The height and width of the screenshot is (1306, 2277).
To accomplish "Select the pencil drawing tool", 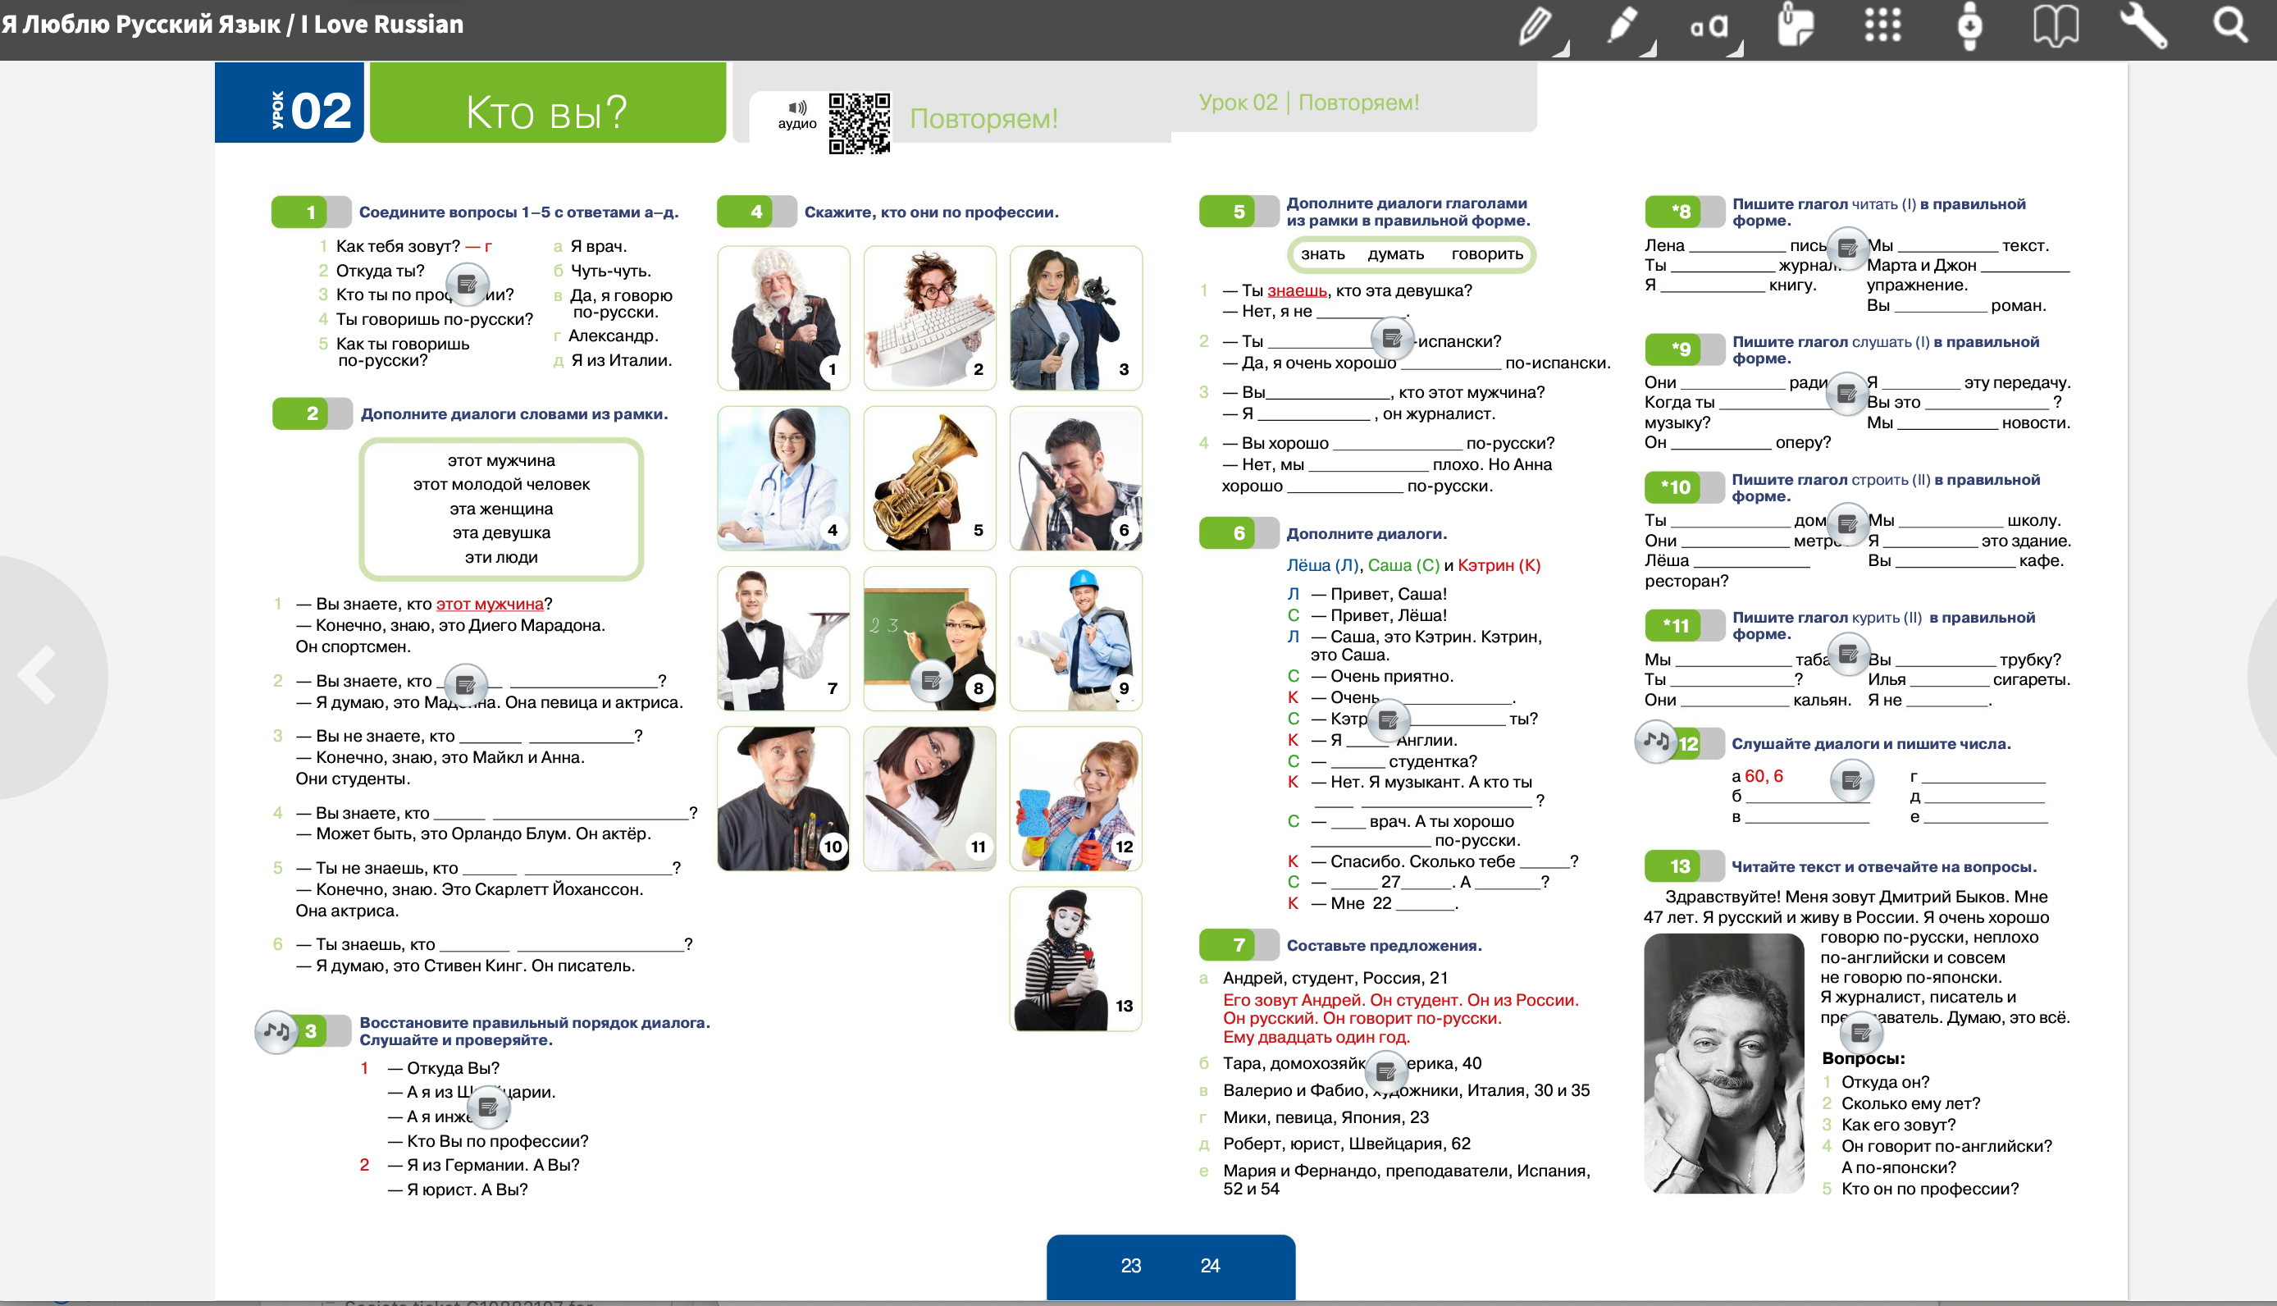I will pyautogui.click(x=1535, y=25).
